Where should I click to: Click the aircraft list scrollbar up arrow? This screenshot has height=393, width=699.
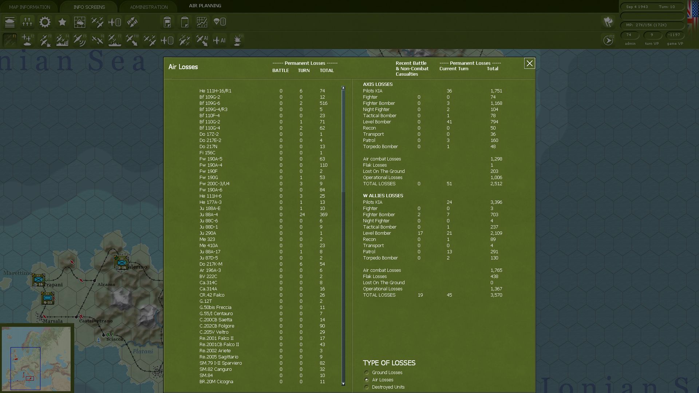(343, 88)
